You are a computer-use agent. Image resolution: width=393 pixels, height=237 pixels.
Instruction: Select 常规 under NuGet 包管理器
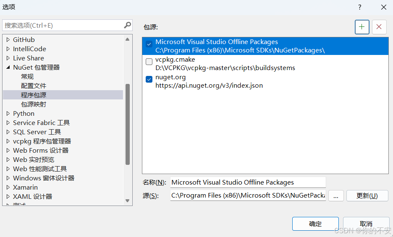27,76
